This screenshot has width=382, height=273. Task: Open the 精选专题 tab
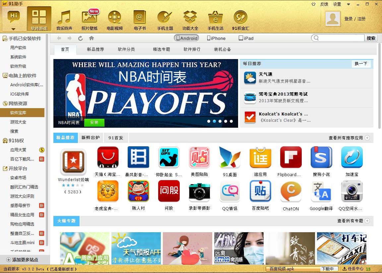pyautogui.click(x=161, y=49)
